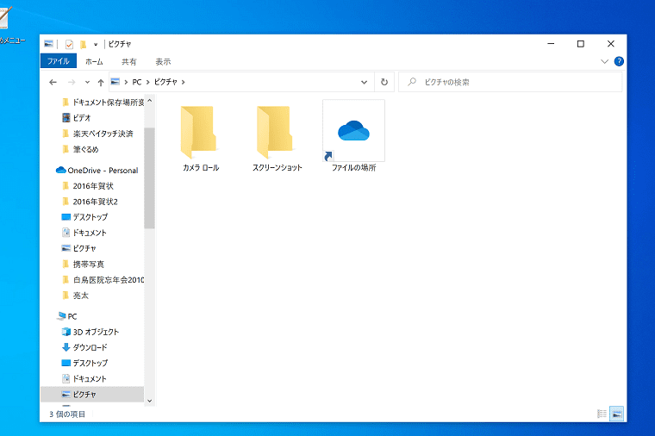Click the pictures icon in address bar
655x436 pixels.
pos(115,82)
